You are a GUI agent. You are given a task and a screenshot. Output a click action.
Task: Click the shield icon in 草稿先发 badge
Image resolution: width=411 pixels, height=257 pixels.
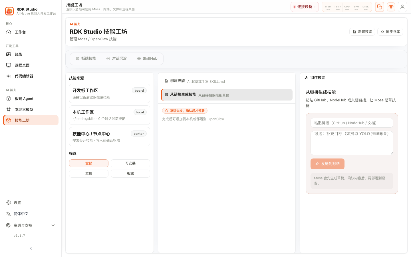click(167, 111)
